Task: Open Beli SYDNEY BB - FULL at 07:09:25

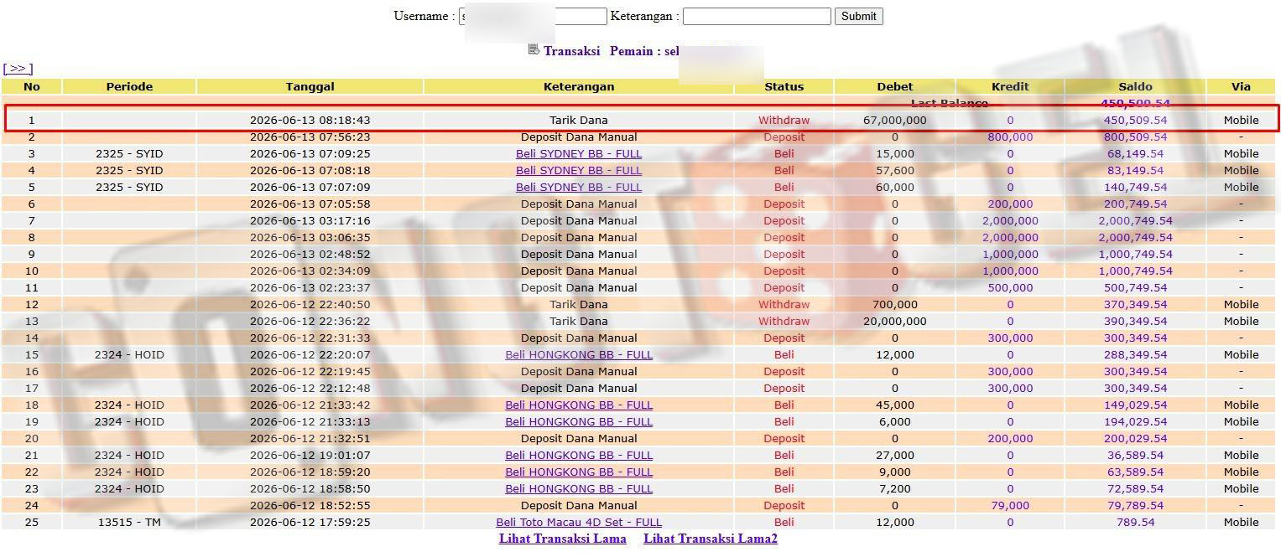Action: 579,154
